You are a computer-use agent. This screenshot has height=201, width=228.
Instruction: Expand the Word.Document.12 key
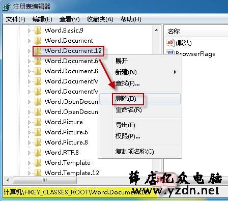point(29,51)
